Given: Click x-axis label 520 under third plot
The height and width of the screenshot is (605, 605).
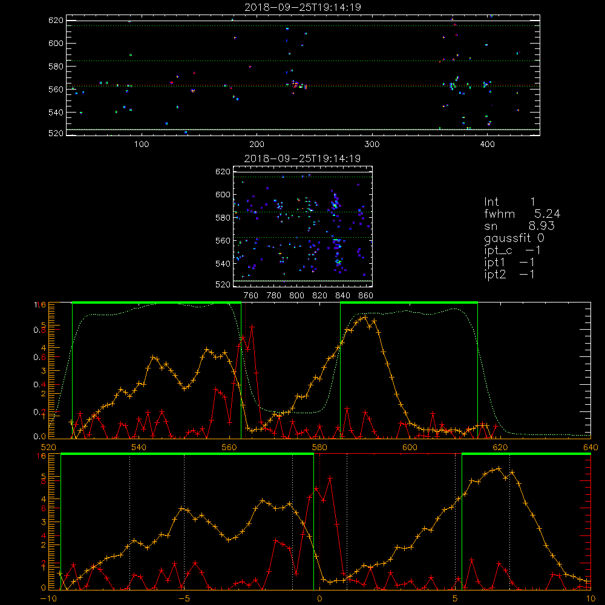Looking at the screenshot, I should pos(48,448).
